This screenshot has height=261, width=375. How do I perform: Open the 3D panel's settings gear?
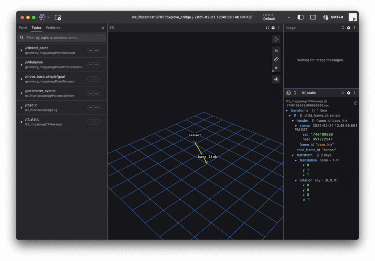[273, 28]
